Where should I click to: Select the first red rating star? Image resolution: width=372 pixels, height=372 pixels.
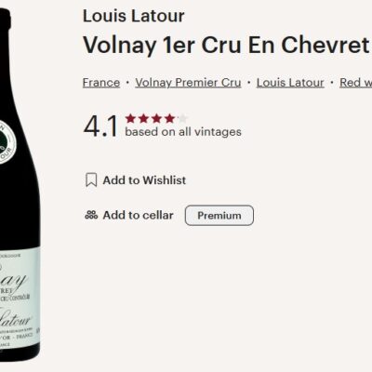pos(130,118)
